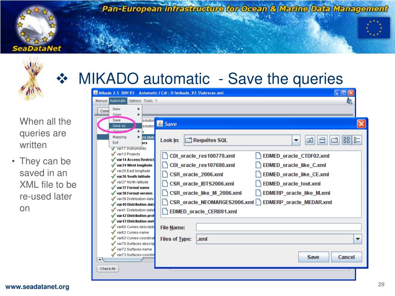Click the icon at the right end of Mikado's menu bar
The image size is (395, 296).
point(349,101)
